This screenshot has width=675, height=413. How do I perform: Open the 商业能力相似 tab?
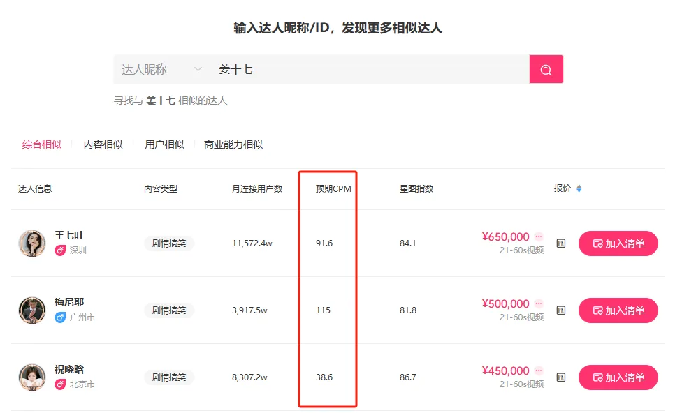pyautogui.click(x=233, y=144)
